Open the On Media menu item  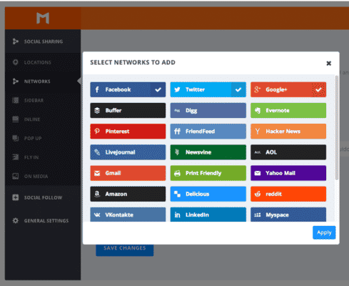tap(36, 177)
